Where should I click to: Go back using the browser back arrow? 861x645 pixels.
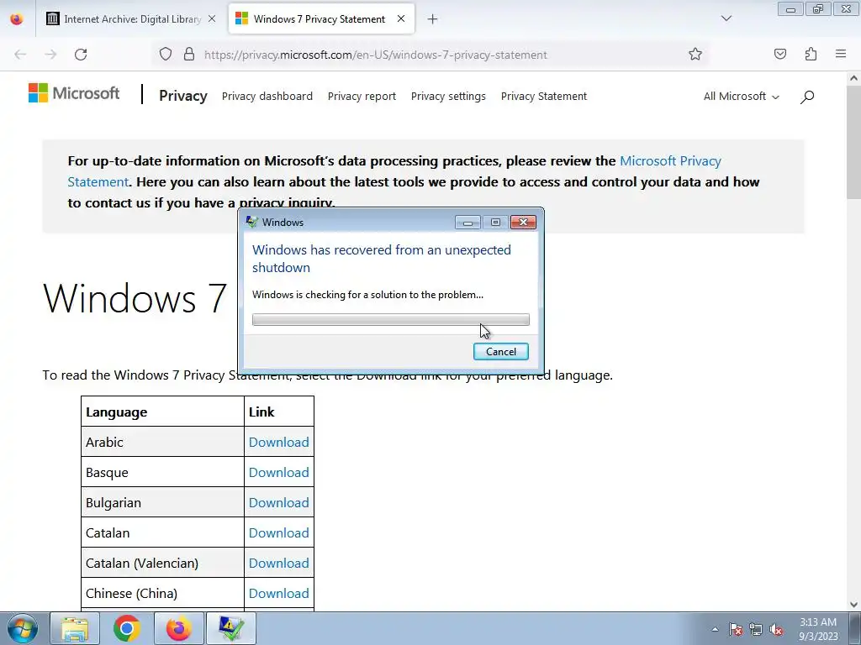click(x=20, y=55)
